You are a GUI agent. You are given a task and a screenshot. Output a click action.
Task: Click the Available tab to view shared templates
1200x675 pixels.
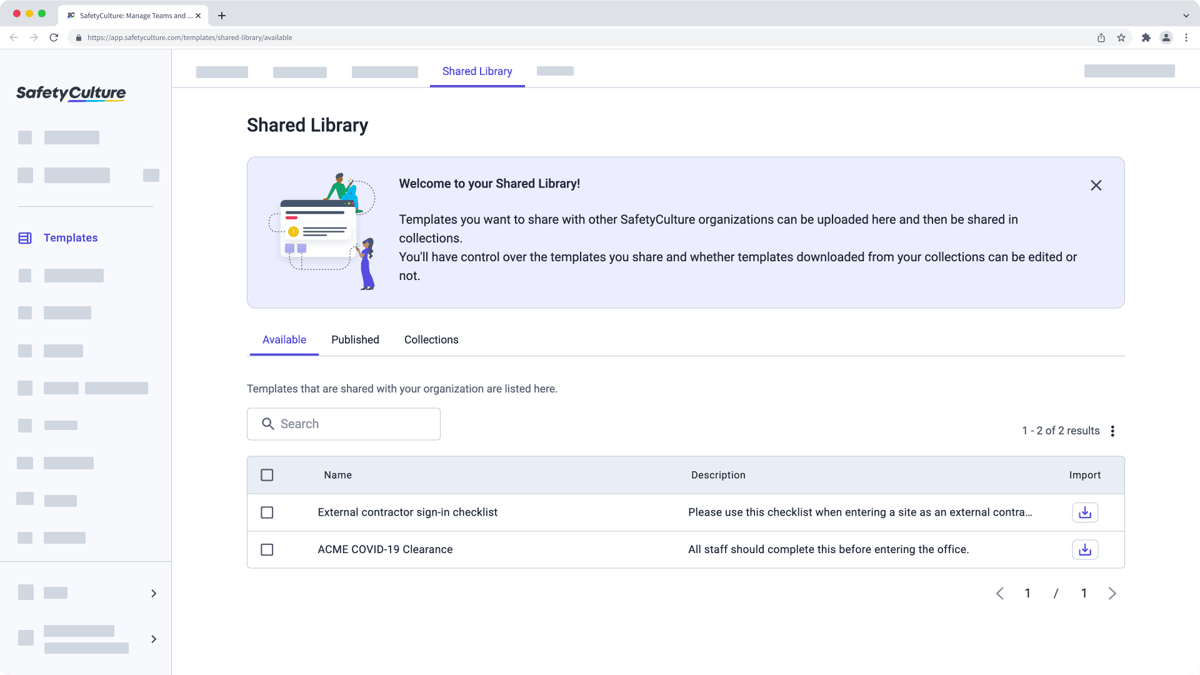(x=284, y=339)
